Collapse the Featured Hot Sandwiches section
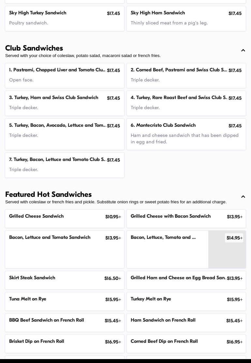The image size is (251, 363). pyautogui.click(x=243, y=197)
